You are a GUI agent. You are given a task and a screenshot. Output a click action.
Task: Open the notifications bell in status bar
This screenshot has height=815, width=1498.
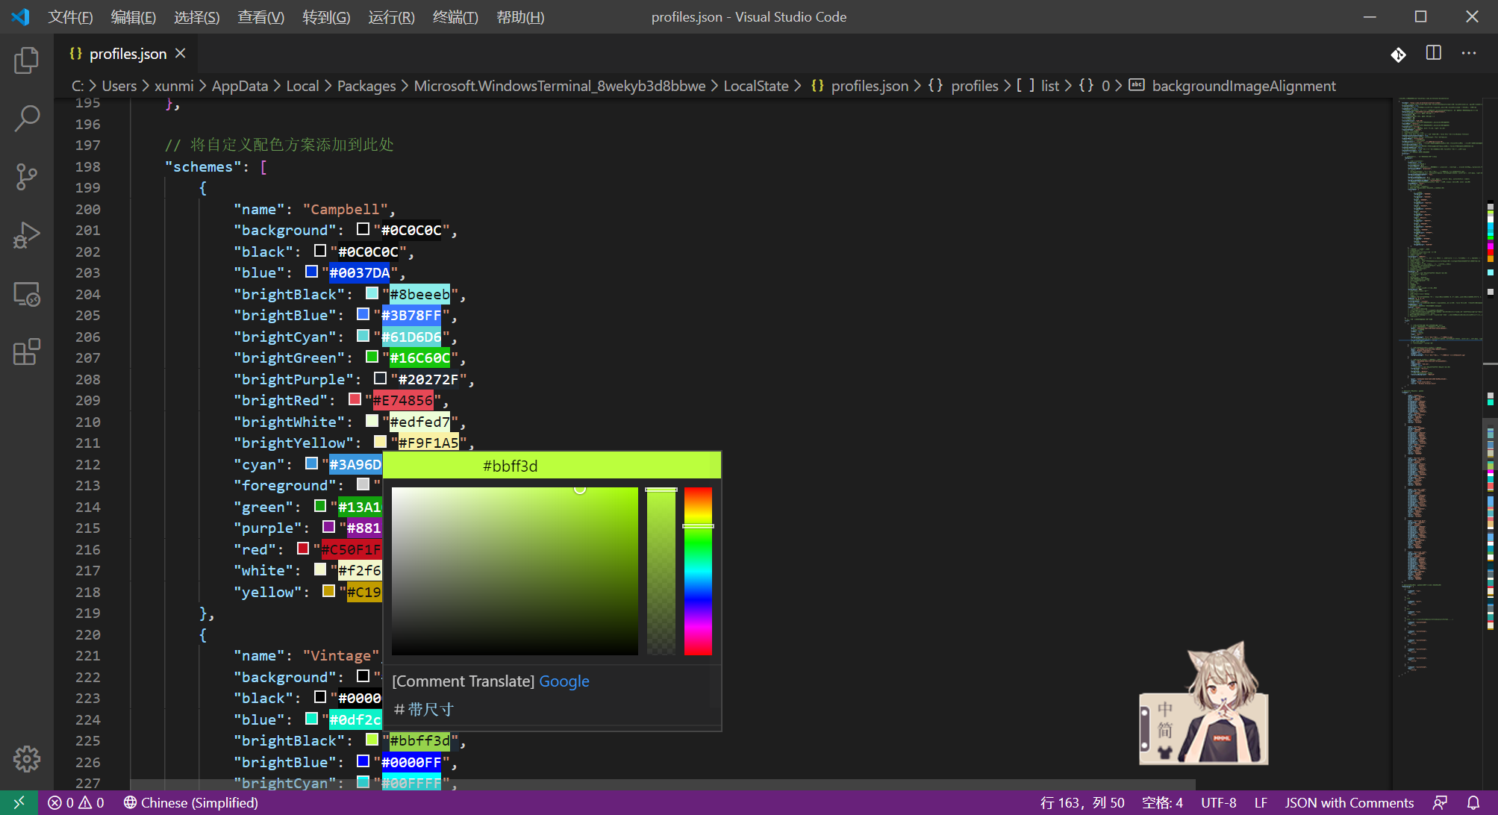click(1473, 803)
